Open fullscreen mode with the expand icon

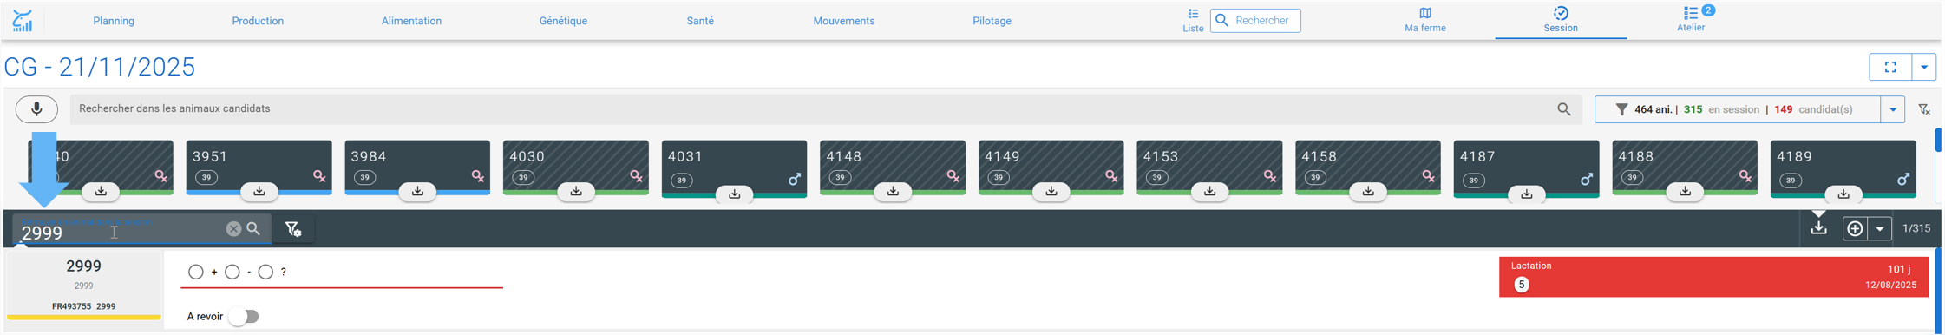1890,67
